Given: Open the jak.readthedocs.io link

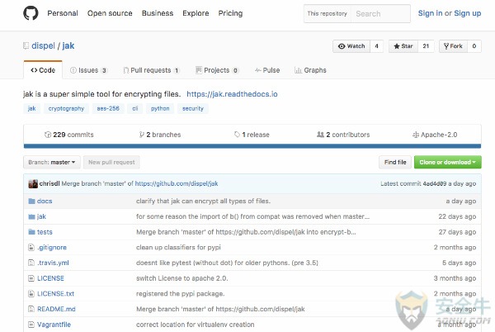Looking at the screenshot, I should tap(232, 94).
